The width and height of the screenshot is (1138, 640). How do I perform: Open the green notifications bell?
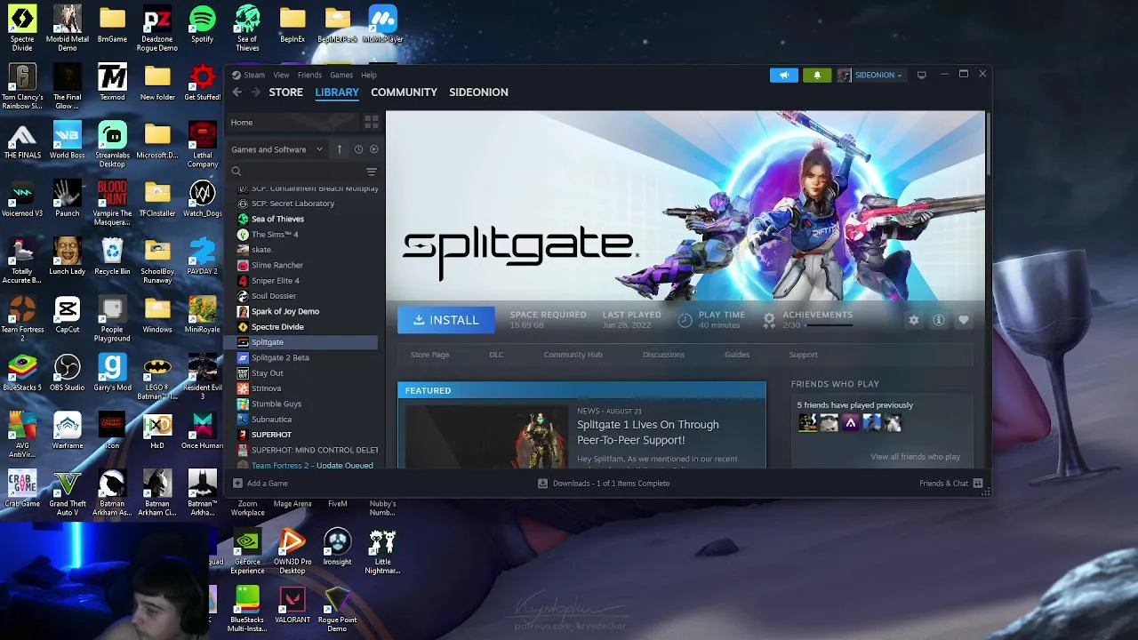pyautogui.click(x=817, y=75)
